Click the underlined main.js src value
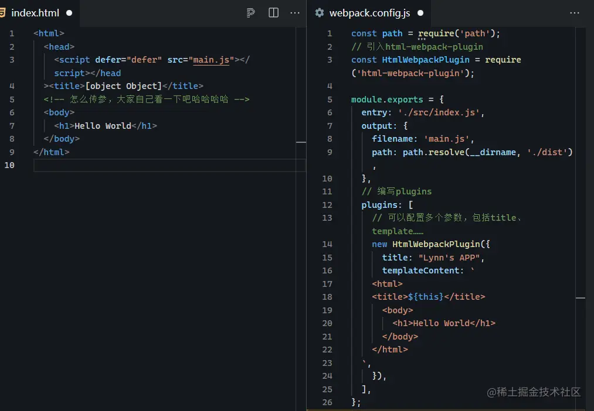This screenshot has width=594, height=411. [211, 60]
